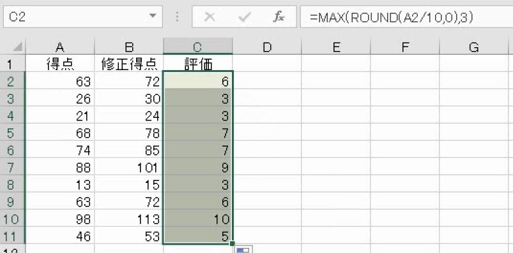Select row 1 header
The width and height of the screenshot is (513, 253).
12,64
